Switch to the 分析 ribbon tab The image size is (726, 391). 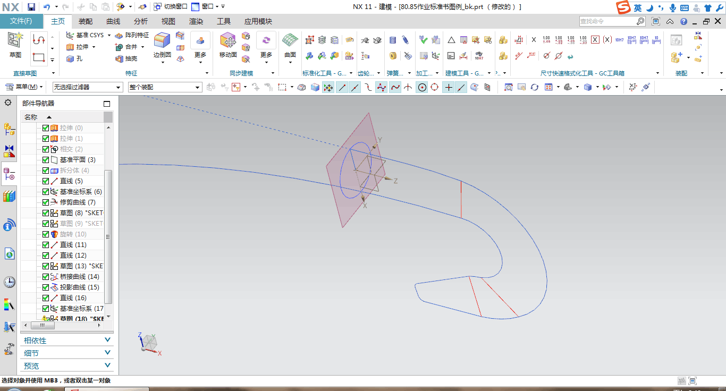[141, 21]
